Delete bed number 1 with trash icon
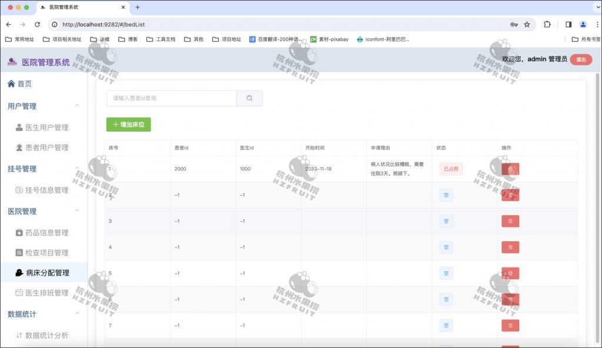Screen dimensions: 602x348 pyautogui.click(x=510, y=169)
